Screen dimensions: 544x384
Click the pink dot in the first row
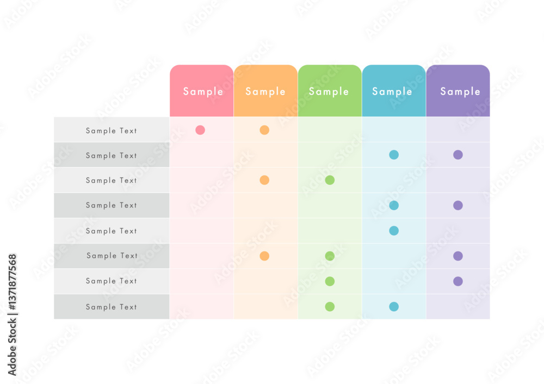(x=200, y=130)
